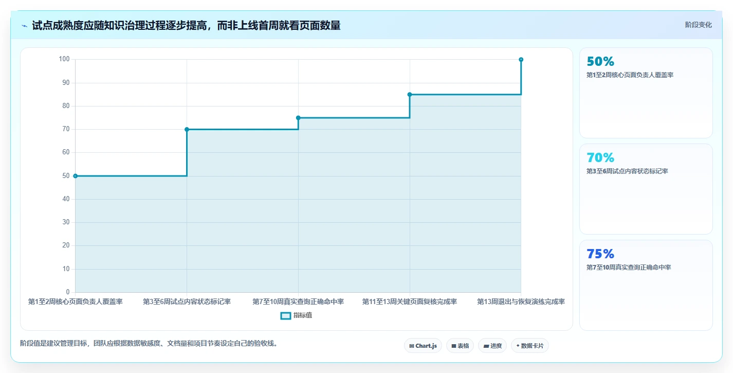Click y-axis tick label 80
The width and height of the screenshot is (733, 373).
click(66, 106)
